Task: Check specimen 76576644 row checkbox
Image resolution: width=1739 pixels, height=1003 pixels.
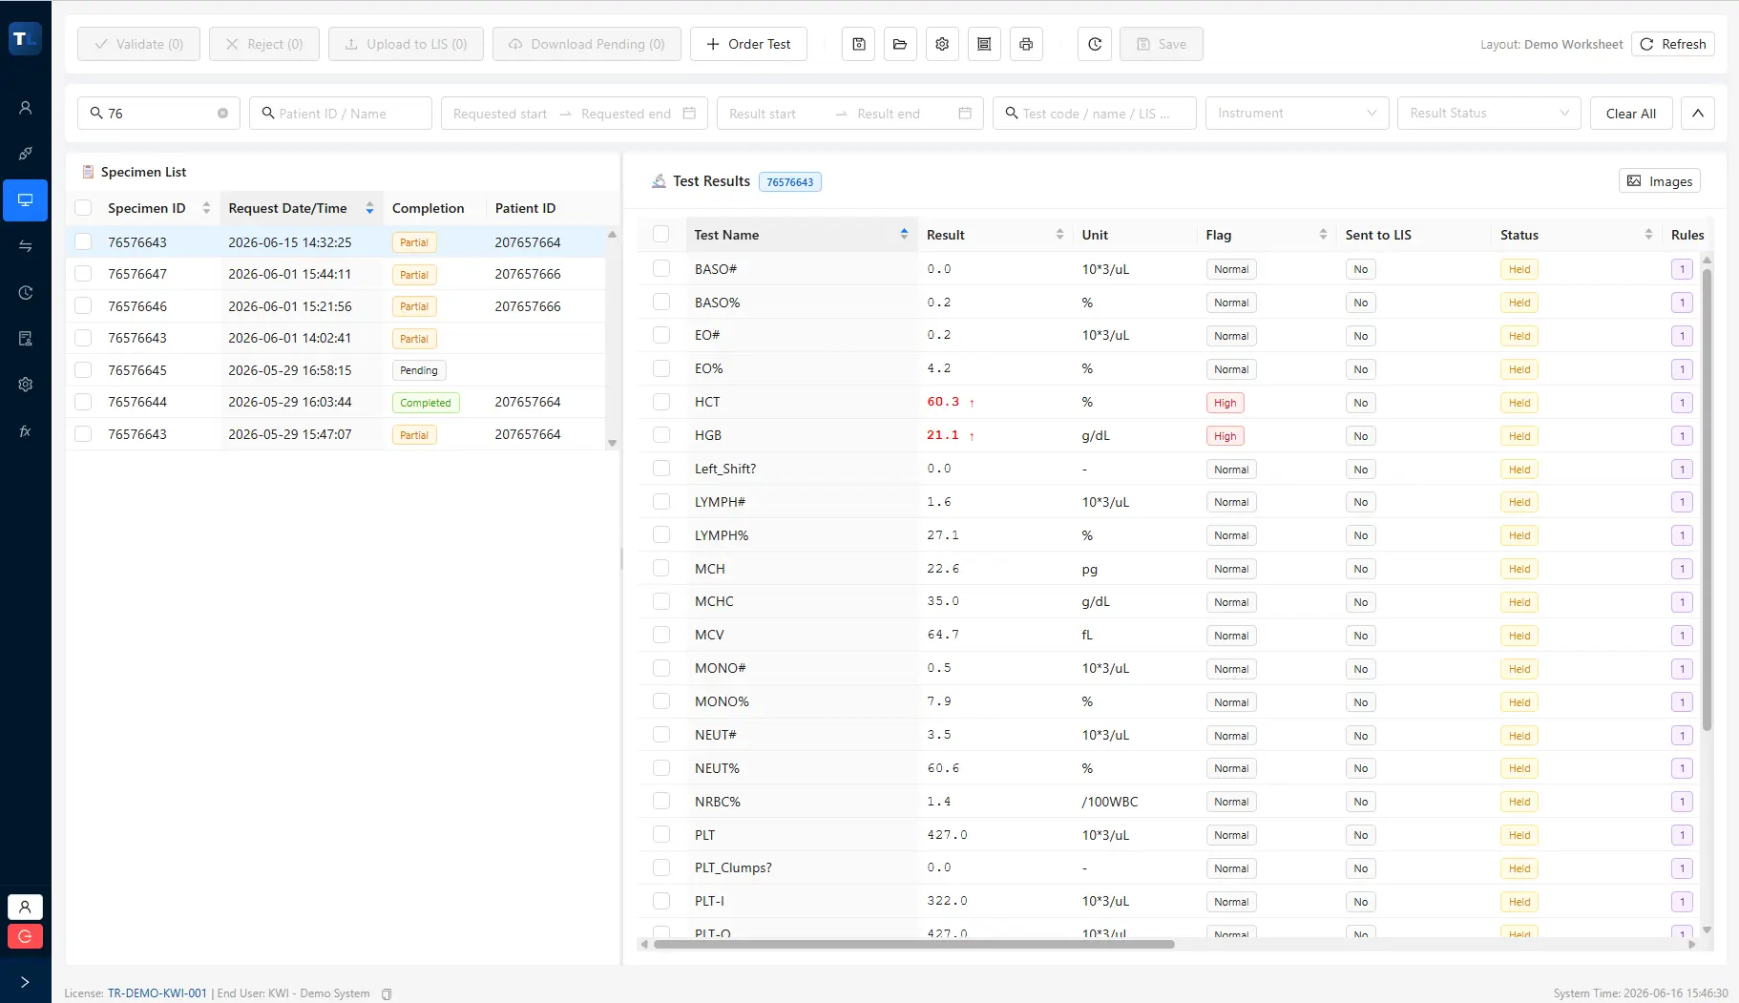Action: coord(83,402)
